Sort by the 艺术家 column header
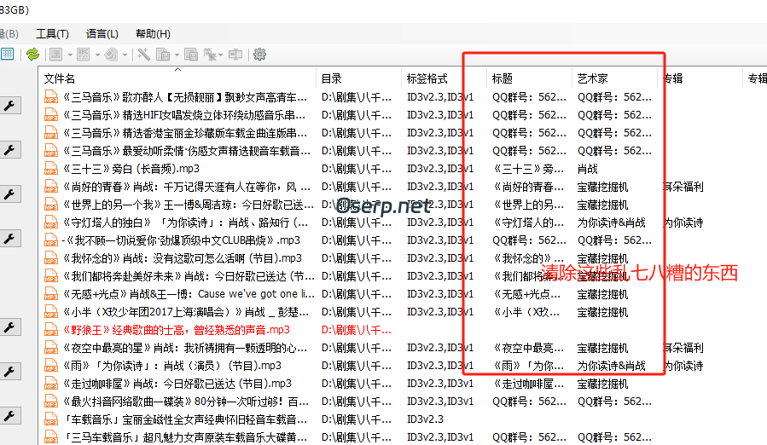 pos(614,78)
